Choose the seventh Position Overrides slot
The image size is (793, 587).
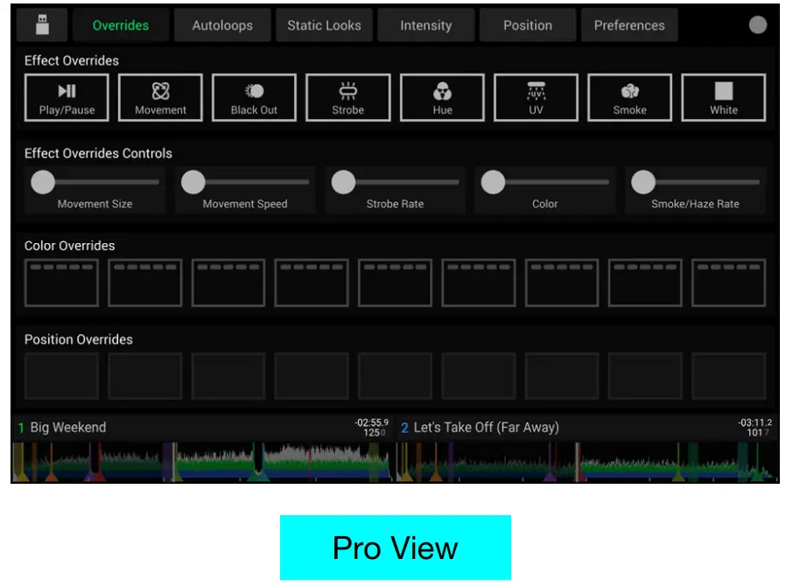pos(562,376)
